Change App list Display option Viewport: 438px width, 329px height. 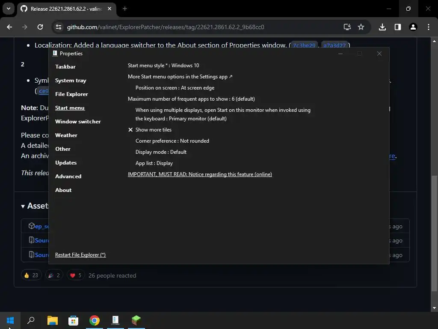tap(154, 163)
